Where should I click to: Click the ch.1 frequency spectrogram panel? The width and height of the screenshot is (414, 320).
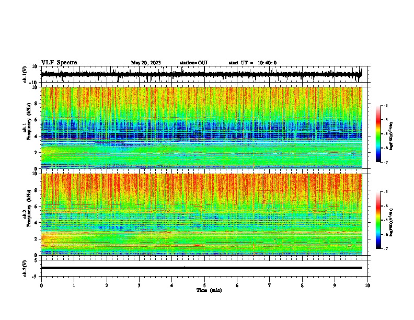coord(202,128)
